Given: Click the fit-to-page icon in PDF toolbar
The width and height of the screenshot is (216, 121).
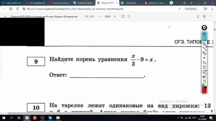Looking at the screenshot, I should (123, 16).
